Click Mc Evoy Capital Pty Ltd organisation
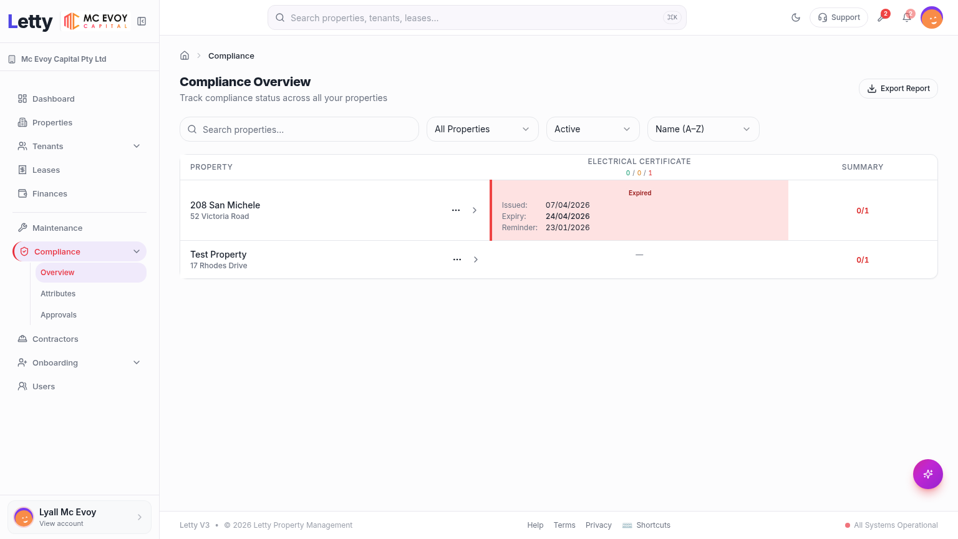Viewport: 958px width, 539px height. tap(57, 59)
